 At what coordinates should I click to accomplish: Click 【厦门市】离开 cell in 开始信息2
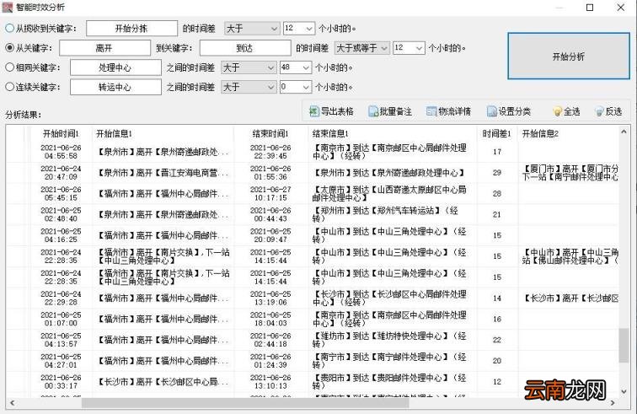click(x=570, y=173)
